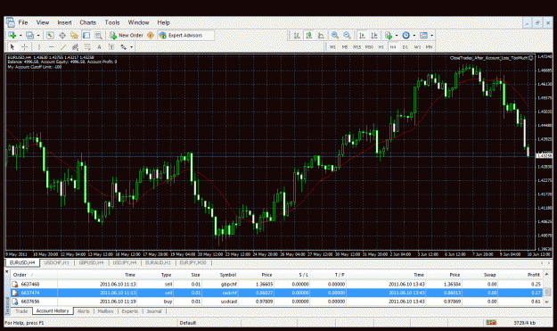557x331 pixels.
Task: Select the Text Label tool
Action: pos(111,46)
